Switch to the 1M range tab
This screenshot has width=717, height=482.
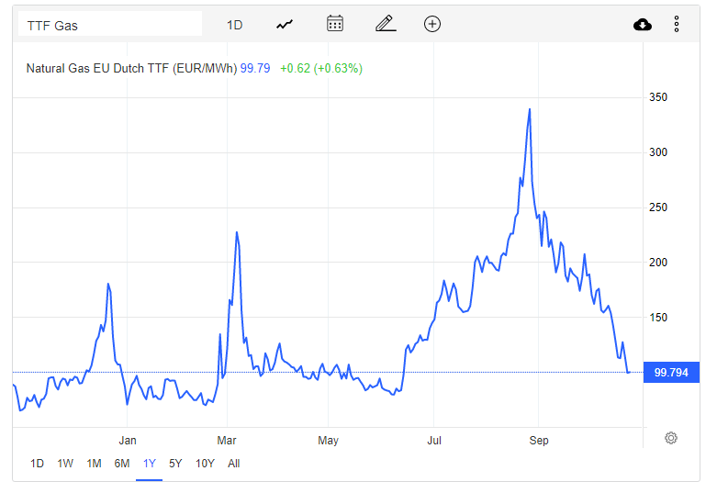[x=94, y=464]
